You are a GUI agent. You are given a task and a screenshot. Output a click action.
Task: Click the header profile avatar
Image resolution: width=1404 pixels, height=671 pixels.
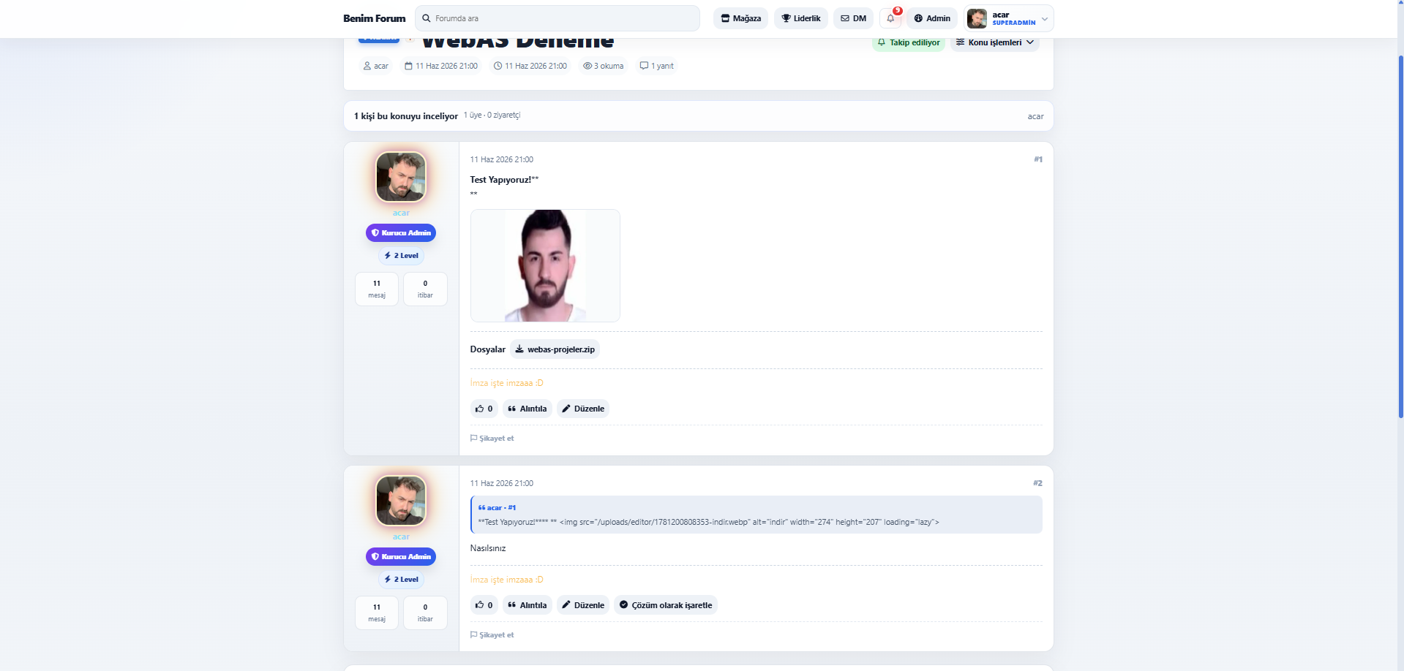977,18
